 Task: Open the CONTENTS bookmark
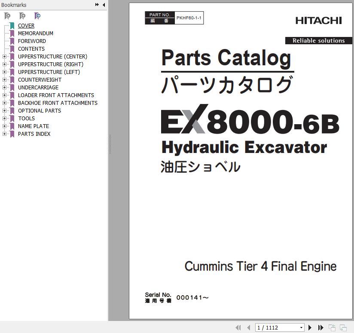pos(31,49)
